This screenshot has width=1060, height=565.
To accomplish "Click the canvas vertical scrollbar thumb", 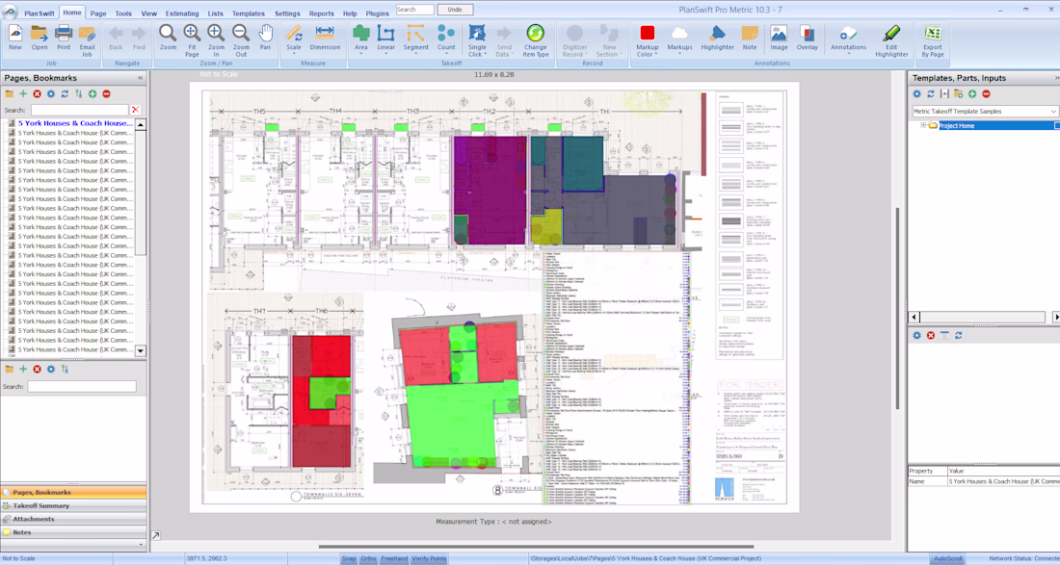I will coord(898,307).
